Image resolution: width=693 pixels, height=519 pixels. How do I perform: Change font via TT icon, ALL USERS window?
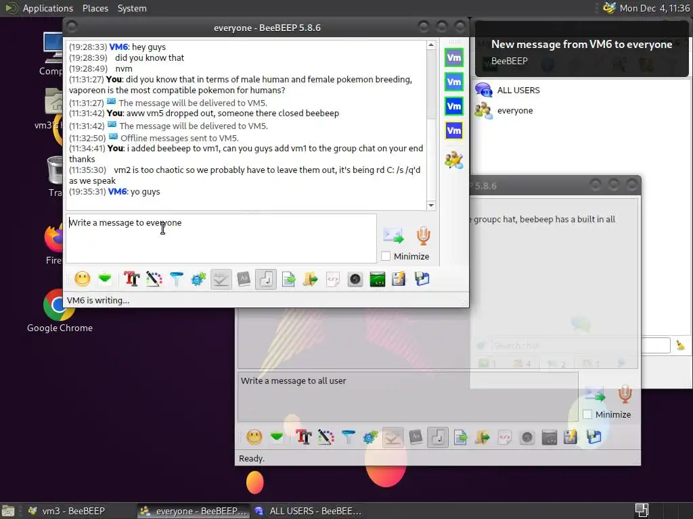[304, 437]
